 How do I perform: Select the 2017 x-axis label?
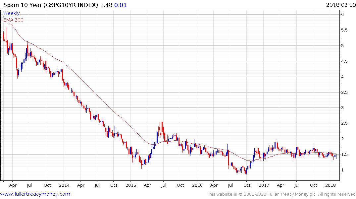click(x=264, y=185)
